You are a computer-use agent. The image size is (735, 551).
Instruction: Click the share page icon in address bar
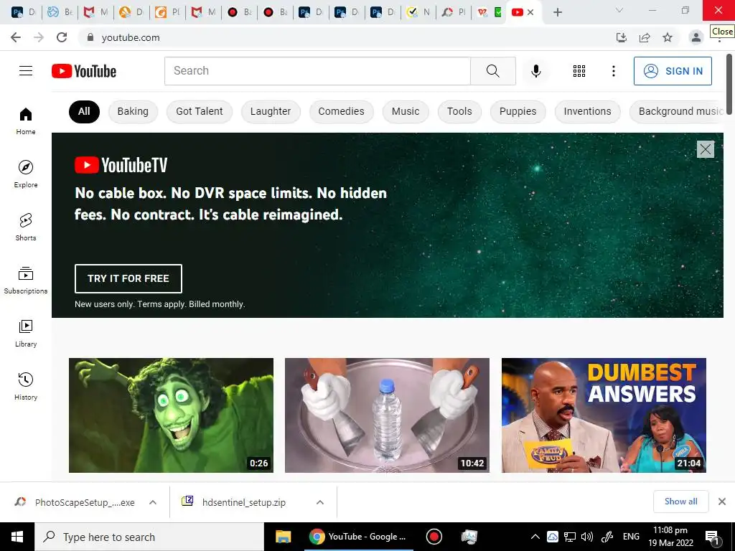[x=645, y=37]
